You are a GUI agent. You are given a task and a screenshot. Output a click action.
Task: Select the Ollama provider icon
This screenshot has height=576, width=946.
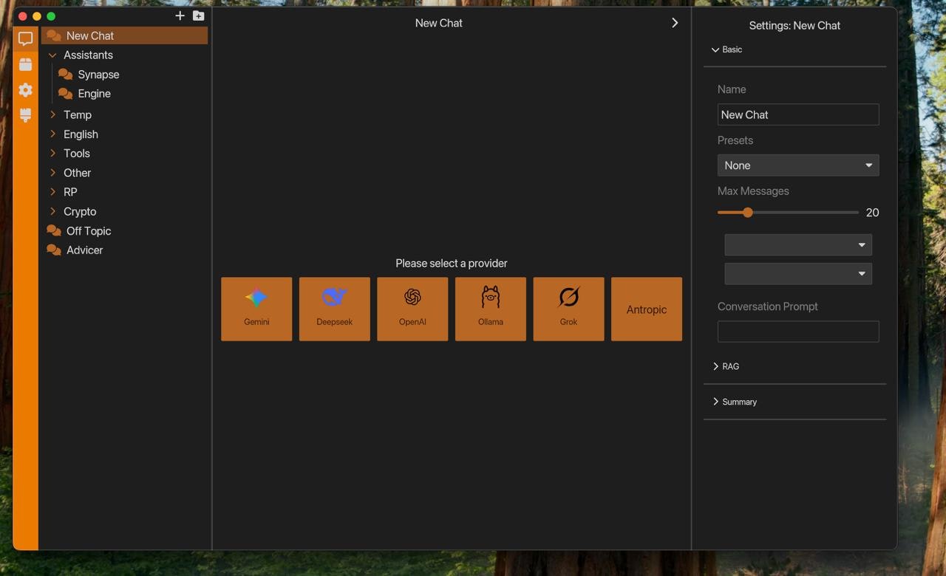(490, 308)
